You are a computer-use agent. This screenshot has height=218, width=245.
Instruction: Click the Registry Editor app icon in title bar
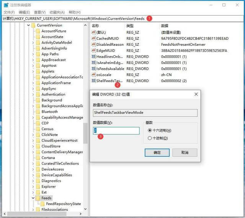[5, 5]
